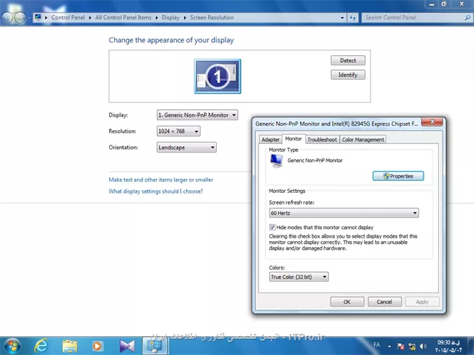
Task: Click the Apply button
Action: click(422, 302)
